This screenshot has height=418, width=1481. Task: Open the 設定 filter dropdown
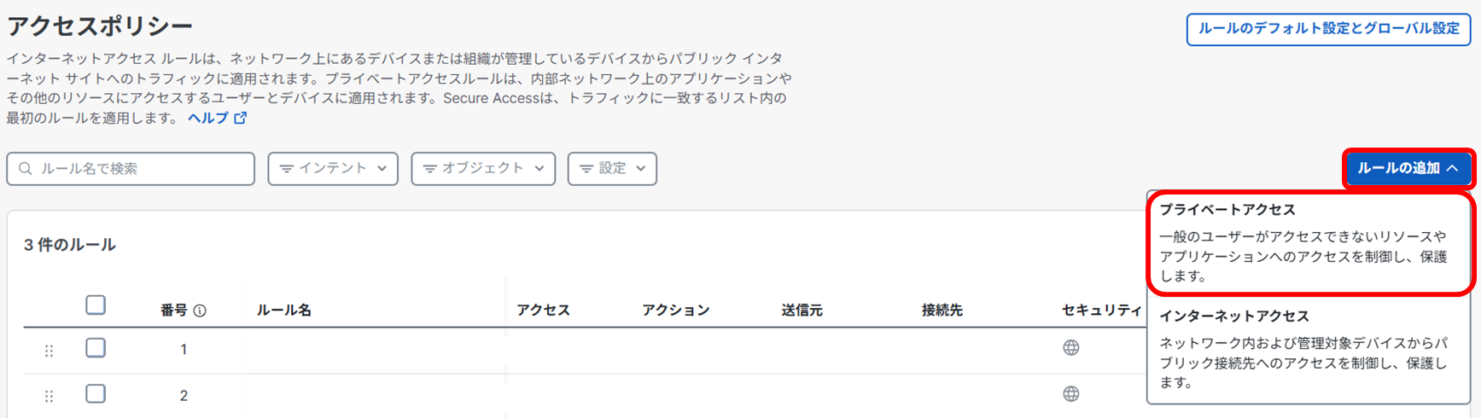click(x=612, y=169)
